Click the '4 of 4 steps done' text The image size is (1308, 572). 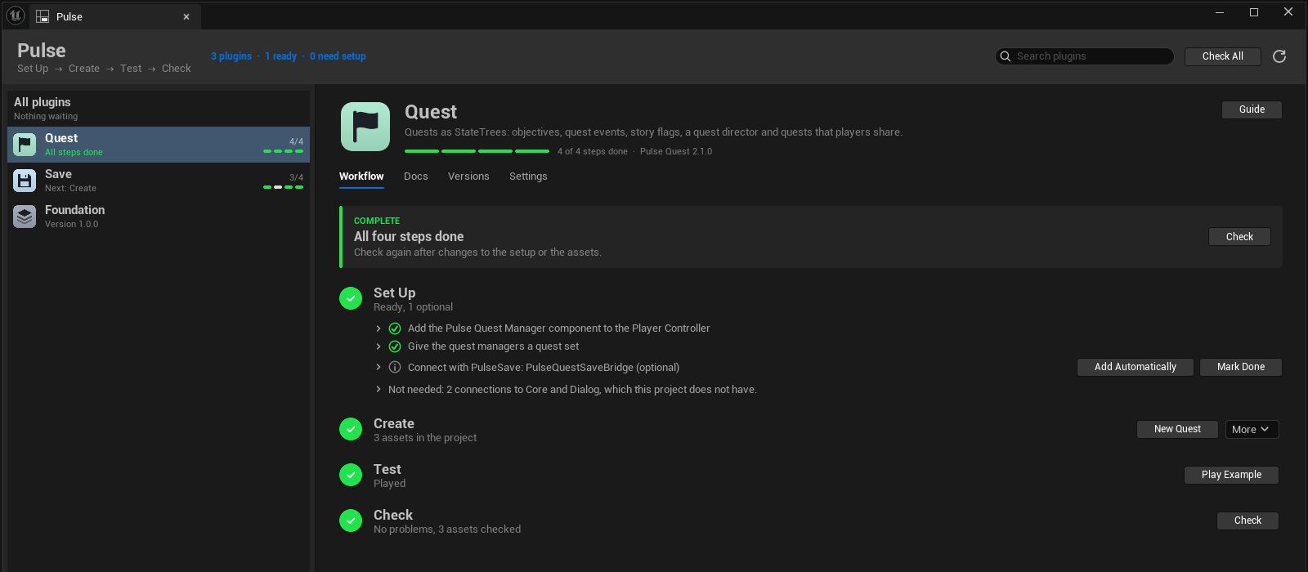click(x=593, y=151)
